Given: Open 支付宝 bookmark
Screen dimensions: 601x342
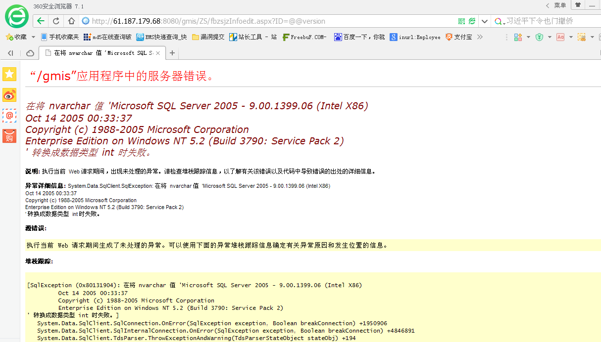Looking at the screenshot, I should point(459,37).
